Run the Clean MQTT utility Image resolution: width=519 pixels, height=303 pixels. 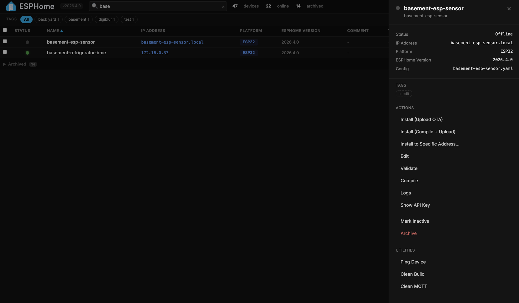[414, 286]
